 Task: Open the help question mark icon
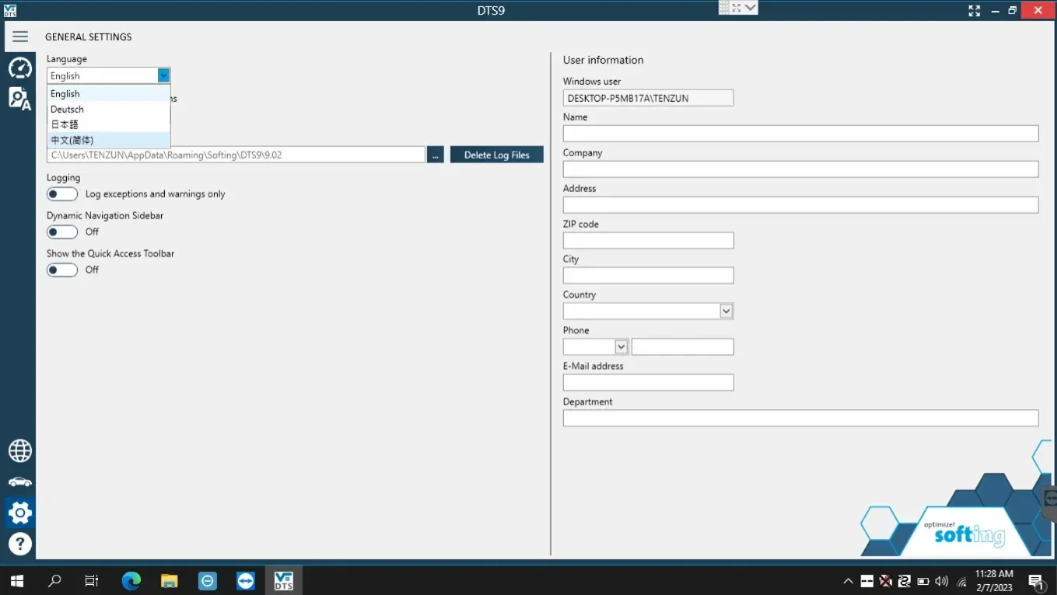pos(20,544)
